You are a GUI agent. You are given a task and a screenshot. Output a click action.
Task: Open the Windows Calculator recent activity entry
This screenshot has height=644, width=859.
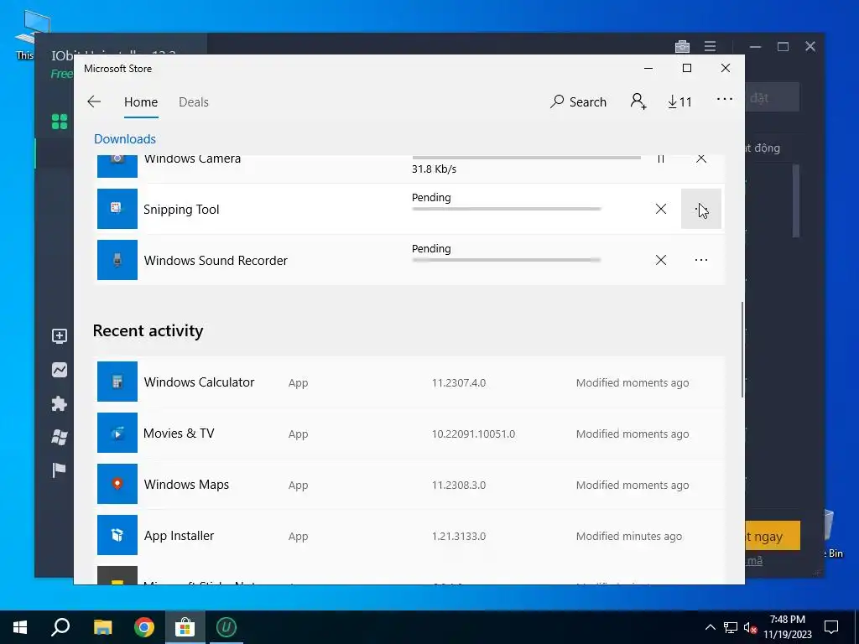(410, 382)
